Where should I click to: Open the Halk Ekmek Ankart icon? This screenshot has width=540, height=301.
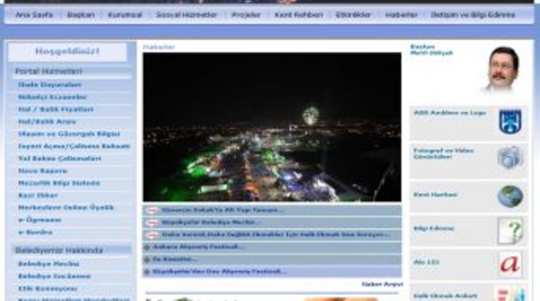pos(511,295)
